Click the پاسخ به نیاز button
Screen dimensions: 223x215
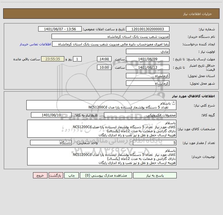tap(155, 175)
